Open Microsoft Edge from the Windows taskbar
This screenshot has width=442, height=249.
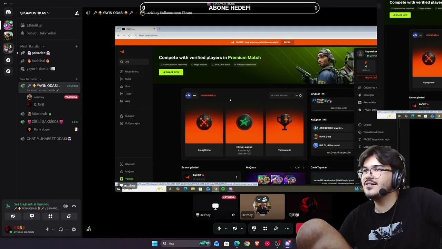[237, 243]
